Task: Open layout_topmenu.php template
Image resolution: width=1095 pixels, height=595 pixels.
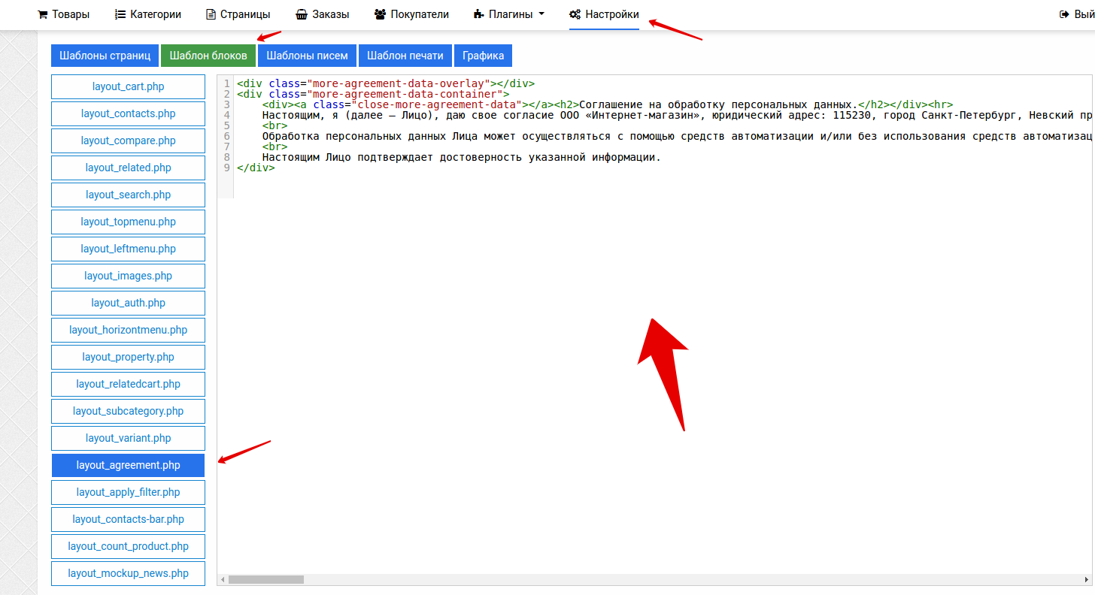Action: pyautogui.click(x=128, y=222)
